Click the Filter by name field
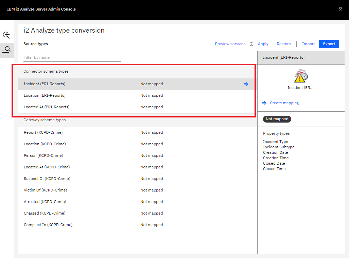This screenshot has width=349, height=258. (72, 57)
